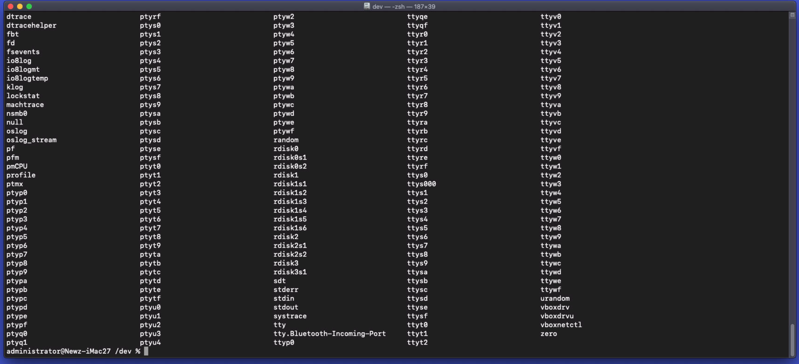Screen dimensions: 799x364
Task: Click the prompt text 'administrator@Newz-iMac27 /dev %'
Action: [x=73, y=351]
